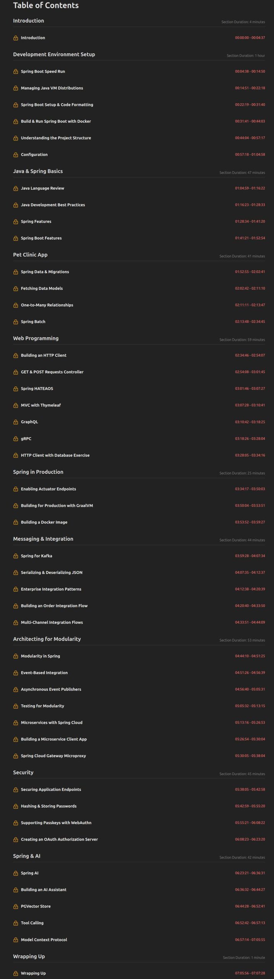Open the Managing Java VM Distributions lesson

coord(52,88)
